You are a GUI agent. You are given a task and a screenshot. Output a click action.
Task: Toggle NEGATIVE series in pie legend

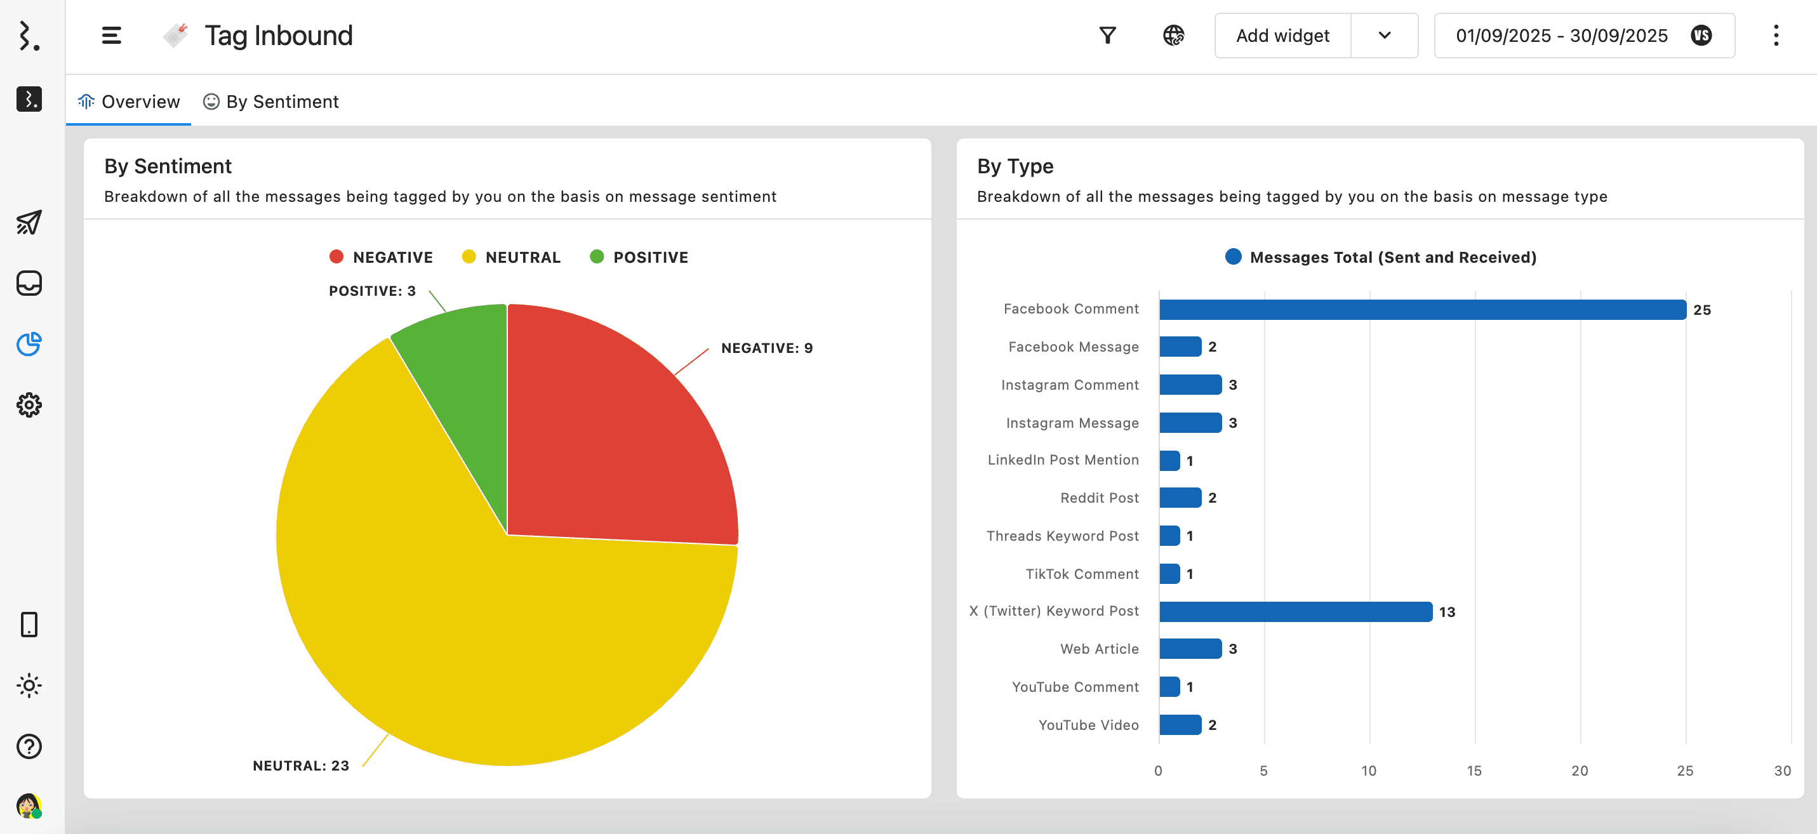381,257
